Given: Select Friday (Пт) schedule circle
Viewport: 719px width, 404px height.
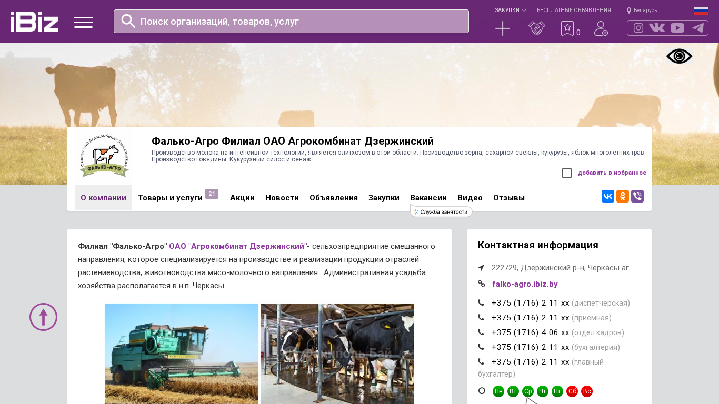Looking at the screenshot, I should point(557,391).
